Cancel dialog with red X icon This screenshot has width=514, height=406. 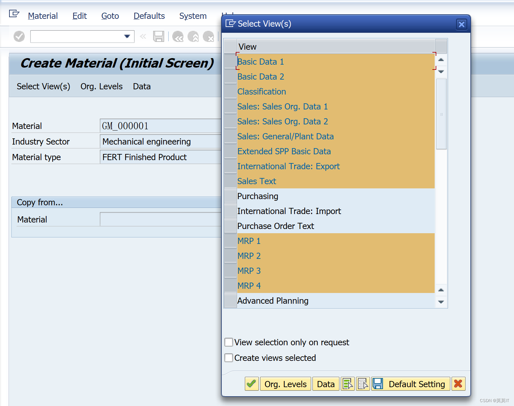(x=458, y=384)
